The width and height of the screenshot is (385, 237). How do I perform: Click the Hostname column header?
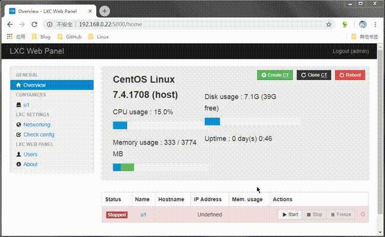click(x=171, y=199)
